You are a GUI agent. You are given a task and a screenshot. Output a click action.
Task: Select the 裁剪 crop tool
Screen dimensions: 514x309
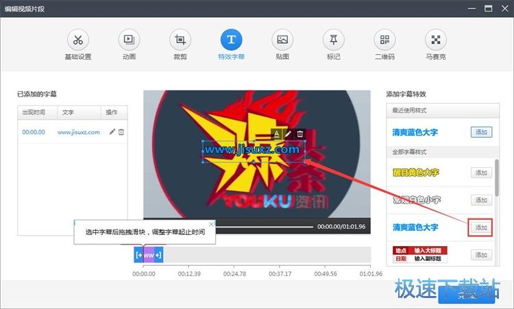(180, 45)
